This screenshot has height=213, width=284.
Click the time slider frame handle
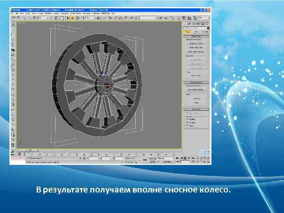[x=28, y=150]
